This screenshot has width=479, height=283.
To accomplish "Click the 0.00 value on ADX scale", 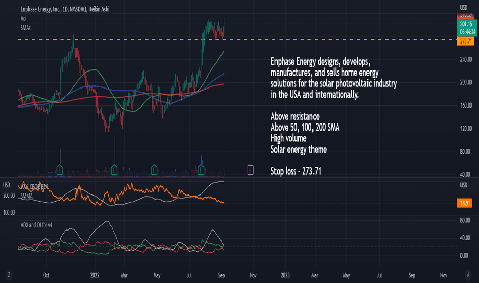I will 464,255.
